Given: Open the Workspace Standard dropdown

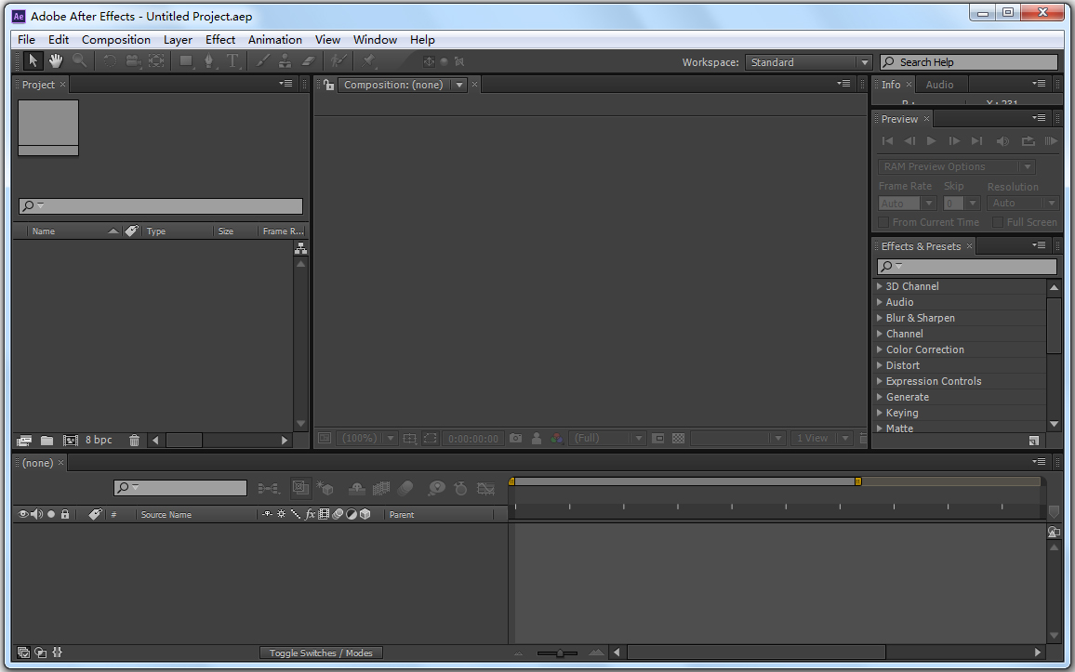Looking at the screenshot, I should pos(808,62).
